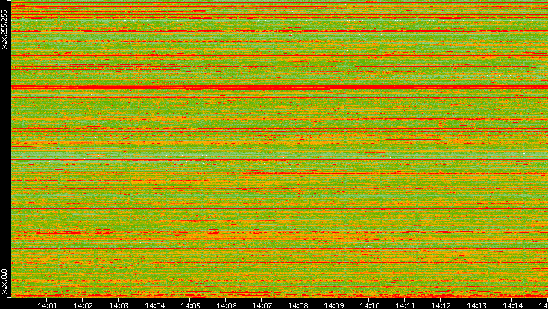Click the 14:14 time axis label
Viewport: 548px width, 309px height.
point(512,305)
